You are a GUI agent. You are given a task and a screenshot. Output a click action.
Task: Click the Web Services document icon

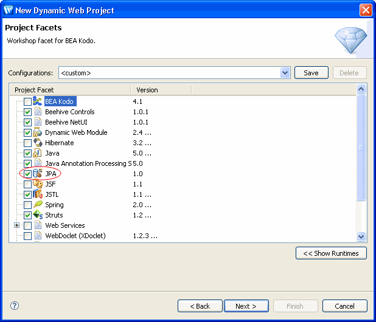[38, 225]
